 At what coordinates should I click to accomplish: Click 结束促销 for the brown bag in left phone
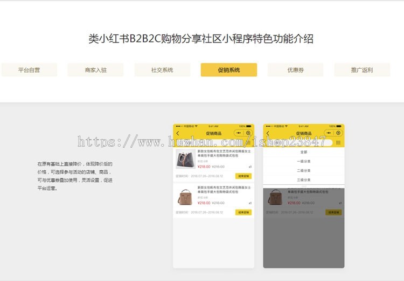coord(243,212)
